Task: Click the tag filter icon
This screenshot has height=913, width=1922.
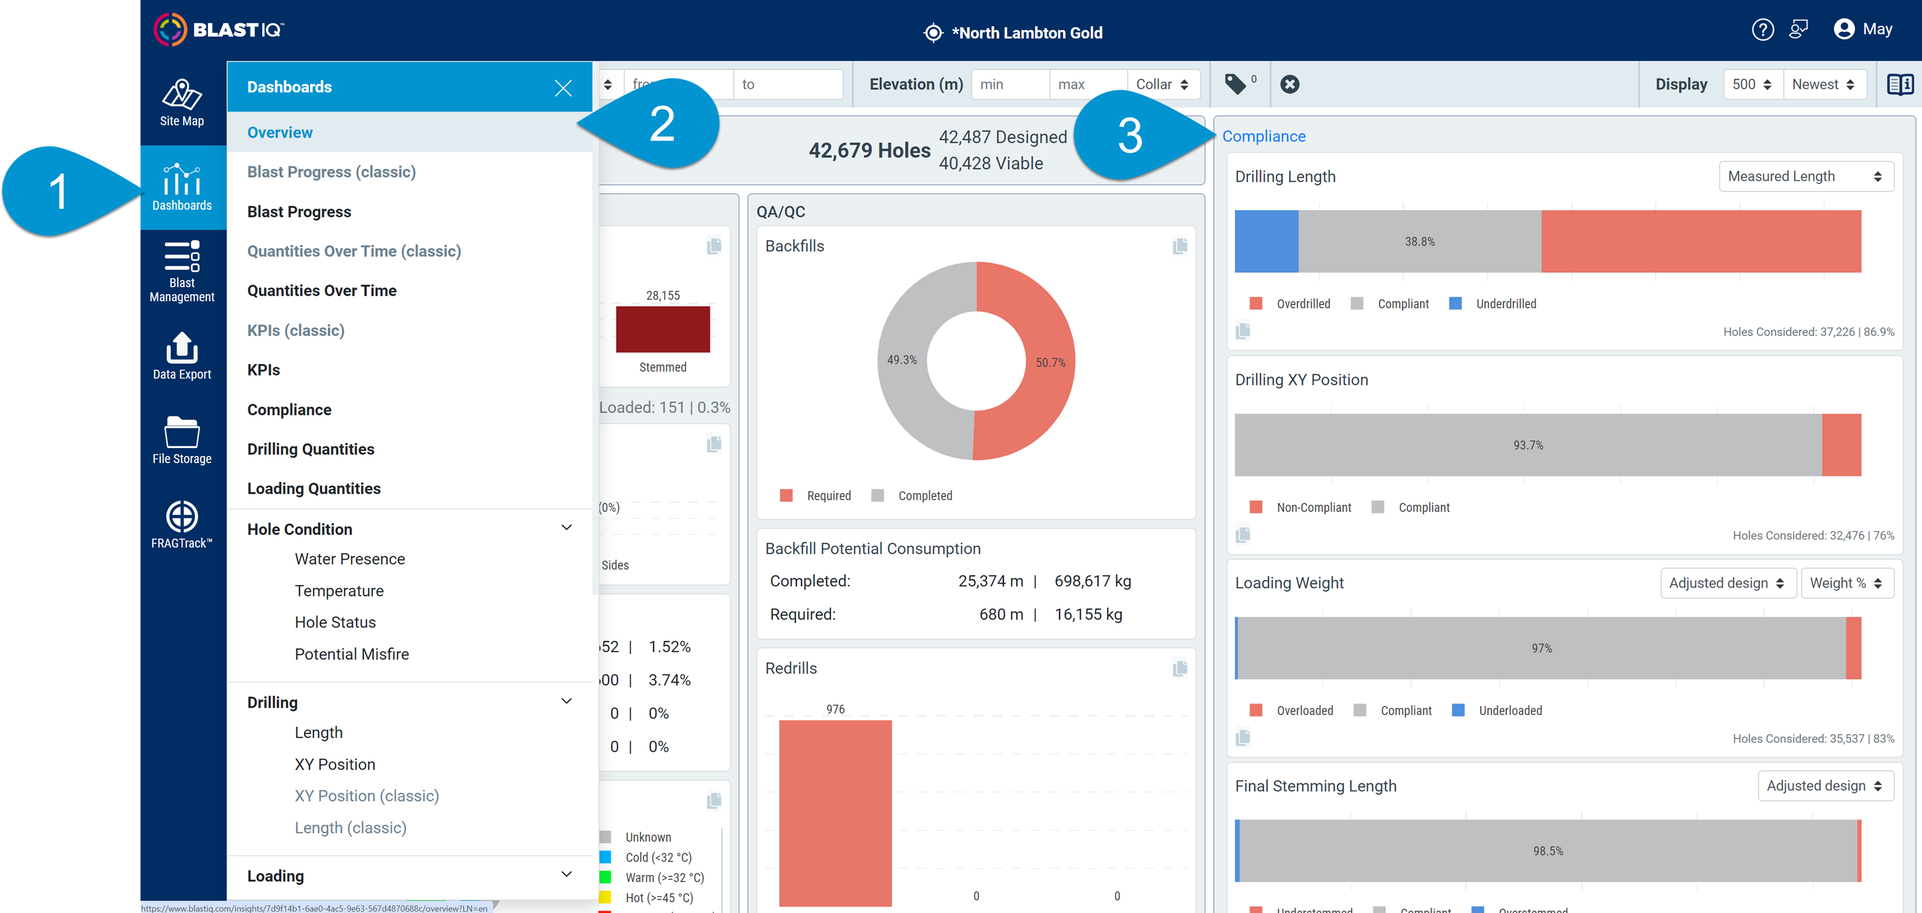Action: pyautogui.click(x=1235, y=84)
